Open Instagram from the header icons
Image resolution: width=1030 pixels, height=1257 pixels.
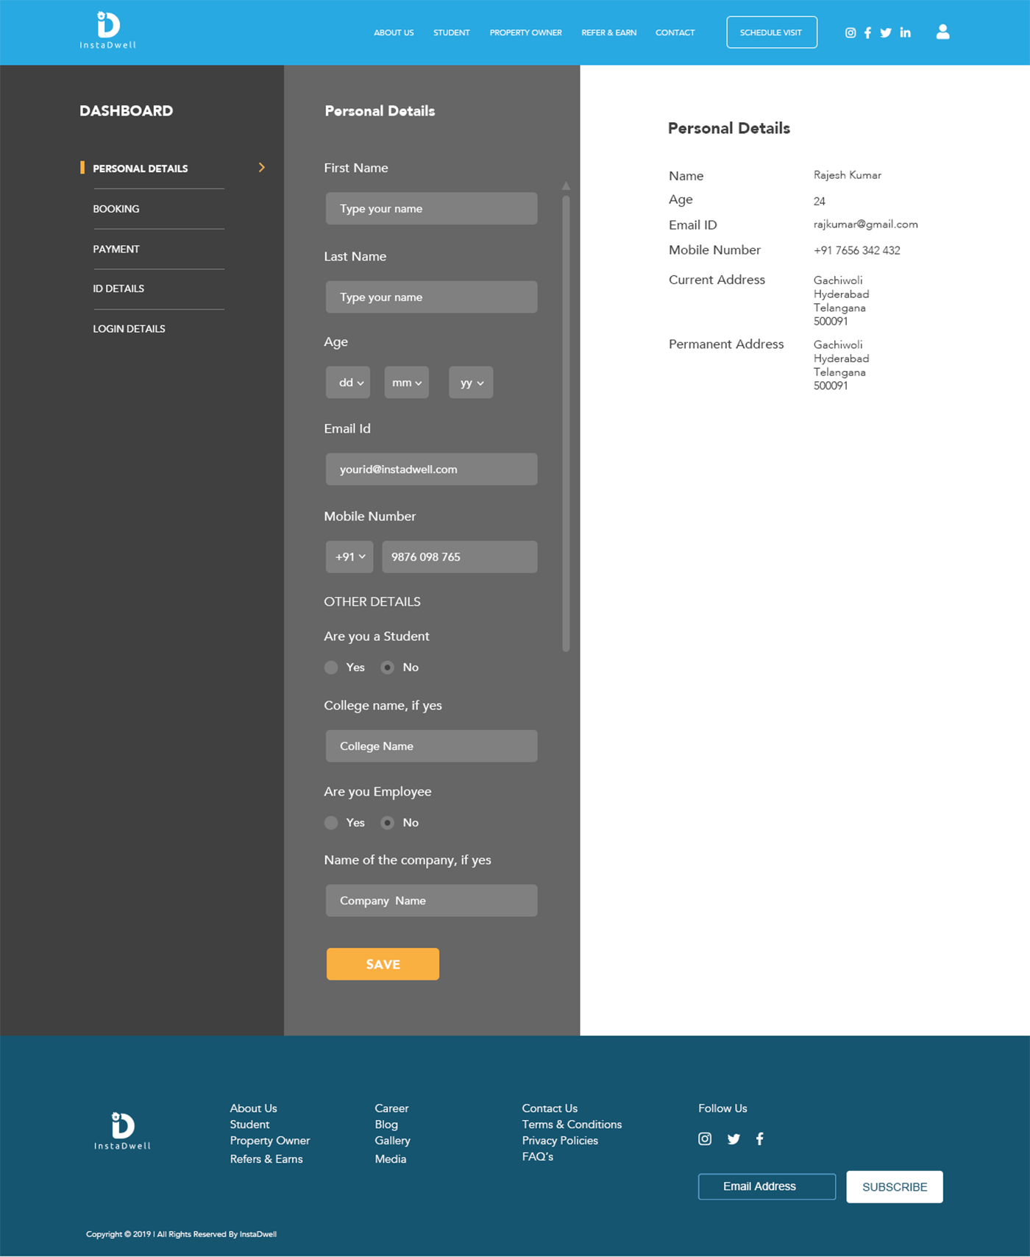[x=850, y=33]
